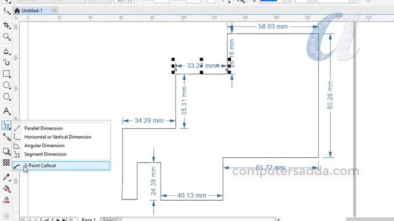The image size is (394, 221).
Task: Open the Quick Customize plus button
Action: click(x=6, y=216)
